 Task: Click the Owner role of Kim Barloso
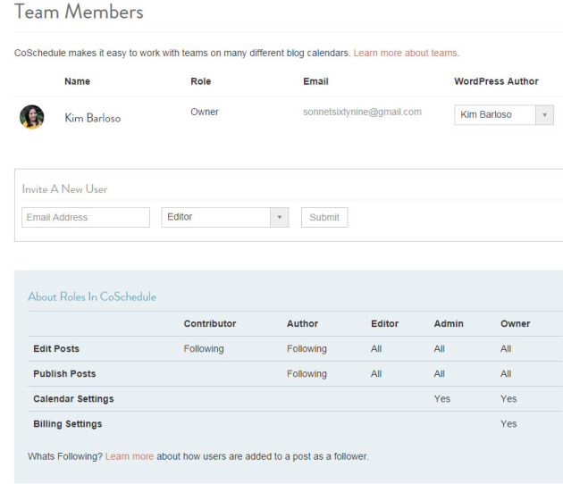[205, 112]
